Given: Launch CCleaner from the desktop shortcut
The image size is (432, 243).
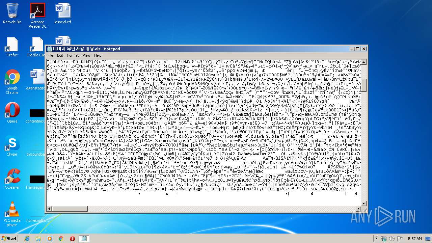Looking at the screenshot, I should point(12,179).
